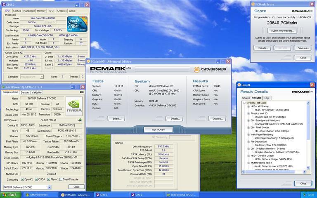This screenshot has height=198, width=317.
Task: Switch to Graphics tab in CPU-Z
Action: click(62, 11)
